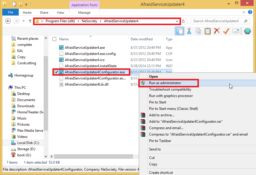Choose Run as administrator from context menu
This screenshot has width=256, height=175.
click(x=165, y=83)
